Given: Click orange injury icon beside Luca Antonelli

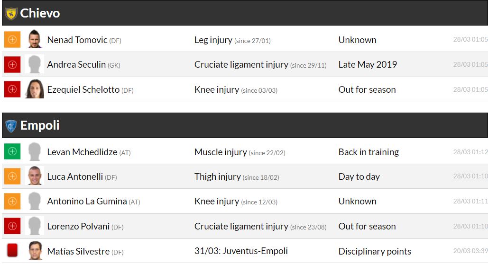Looking at the screenshot, I should pos(12,176).
